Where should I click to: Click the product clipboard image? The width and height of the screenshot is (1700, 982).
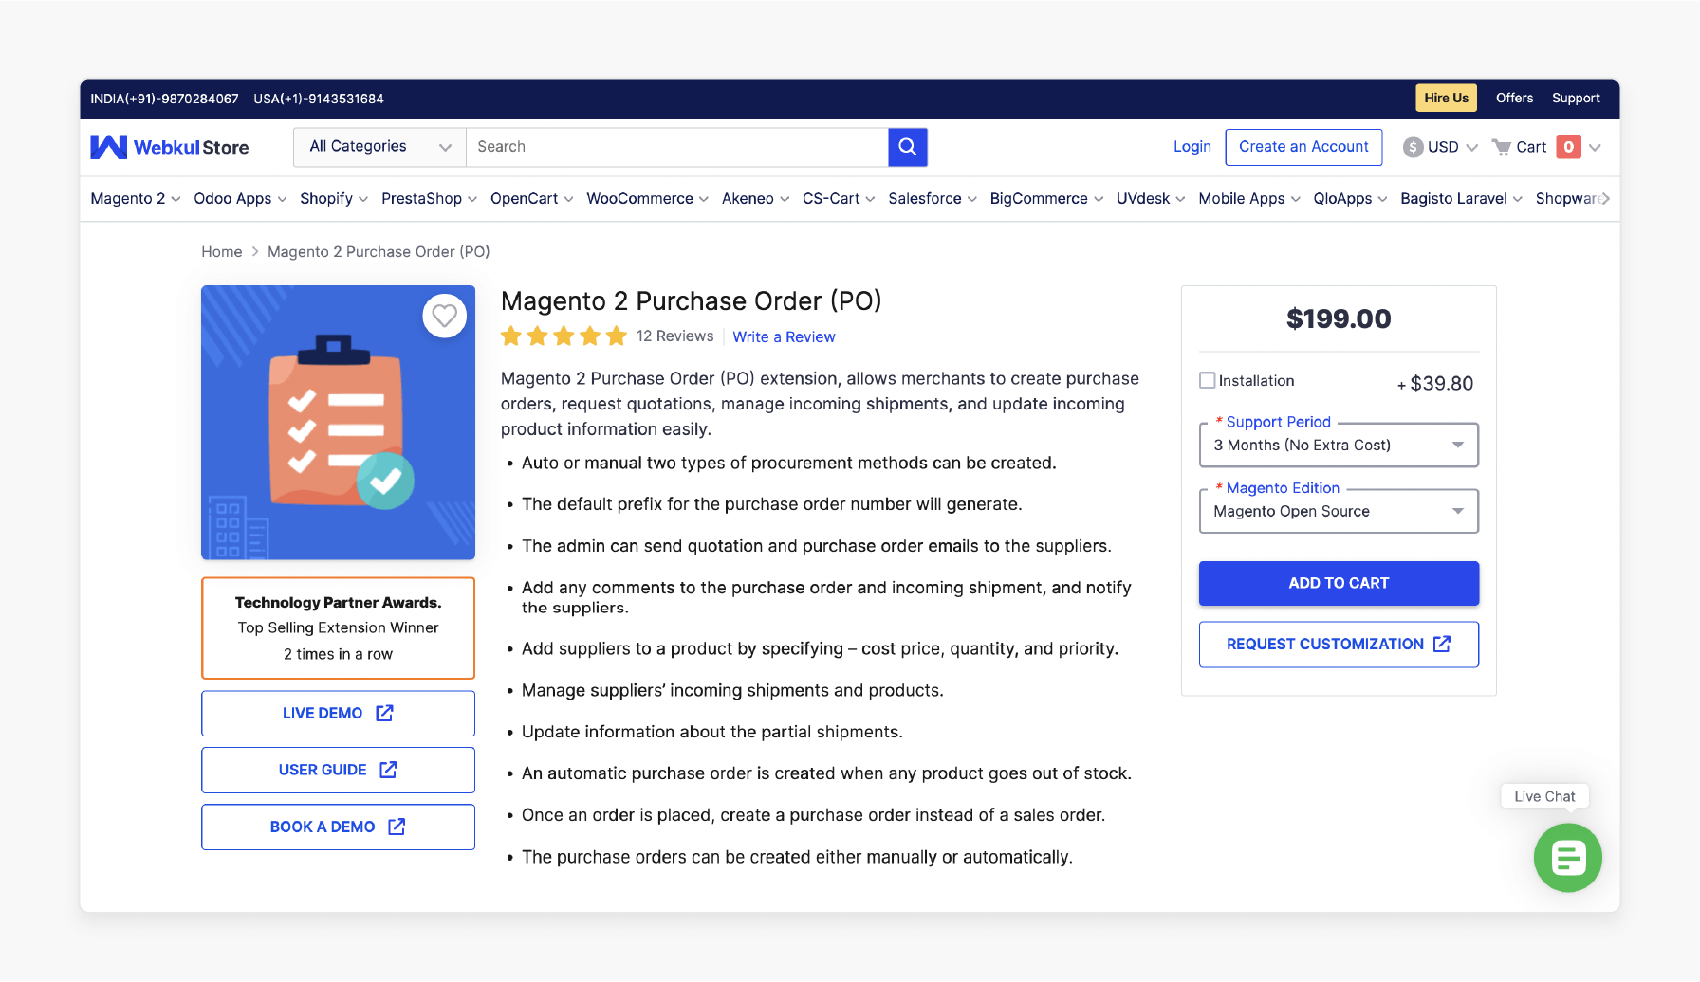click(339, 423)
